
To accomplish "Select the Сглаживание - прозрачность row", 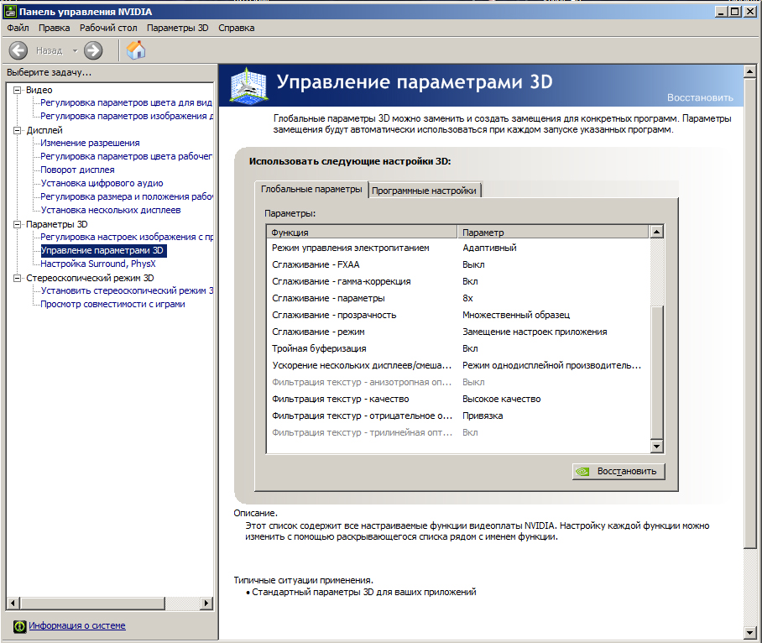I will click(457, 315).
